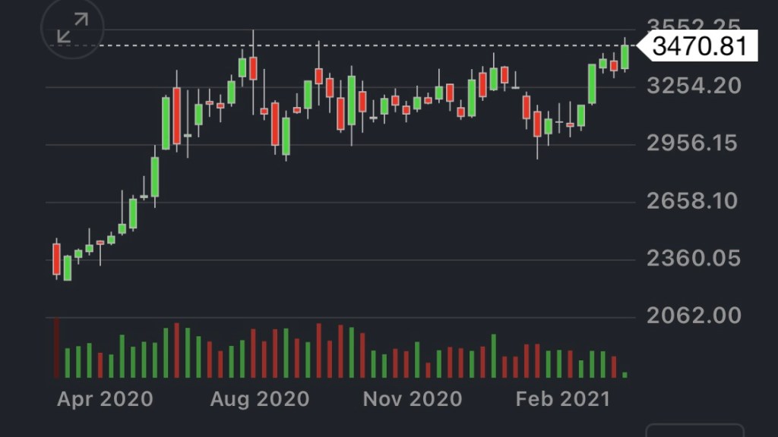Click the red candle with the highest wick

click(253, 68)
